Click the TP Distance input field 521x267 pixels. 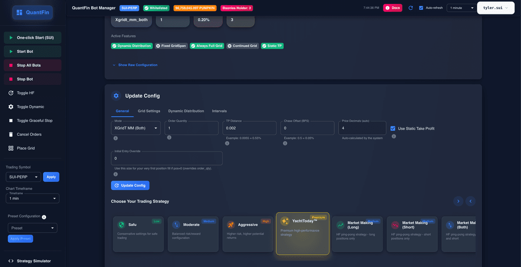coord(250,128)
